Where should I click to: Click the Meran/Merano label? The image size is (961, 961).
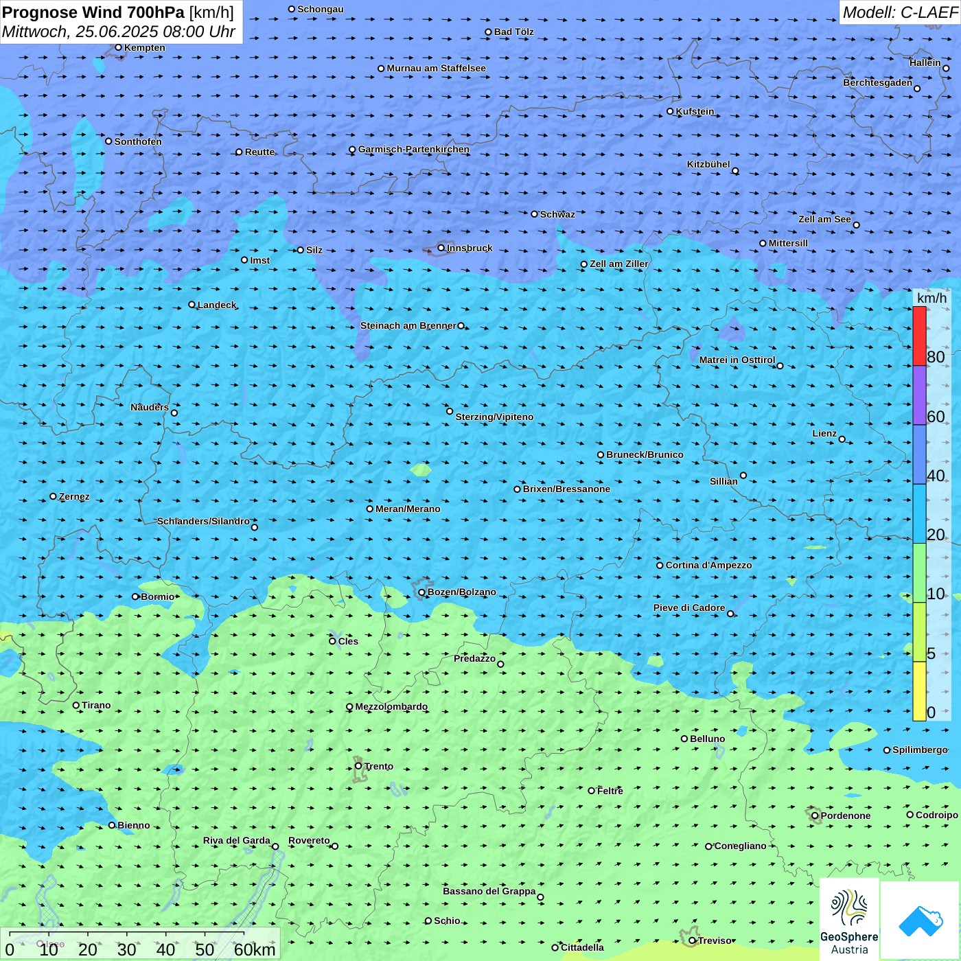click(408, 509)
